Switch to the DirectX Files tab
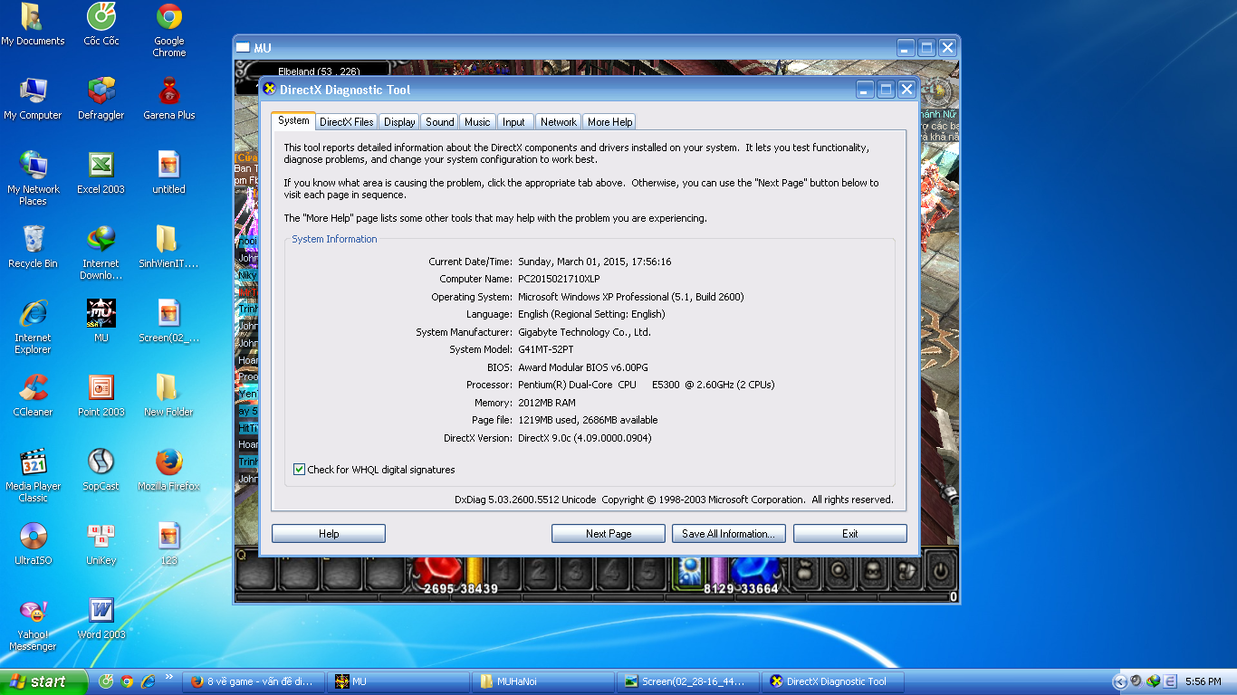Viewport: 1237px width, 695px height. pyautogui.click(x=346, y=122)
